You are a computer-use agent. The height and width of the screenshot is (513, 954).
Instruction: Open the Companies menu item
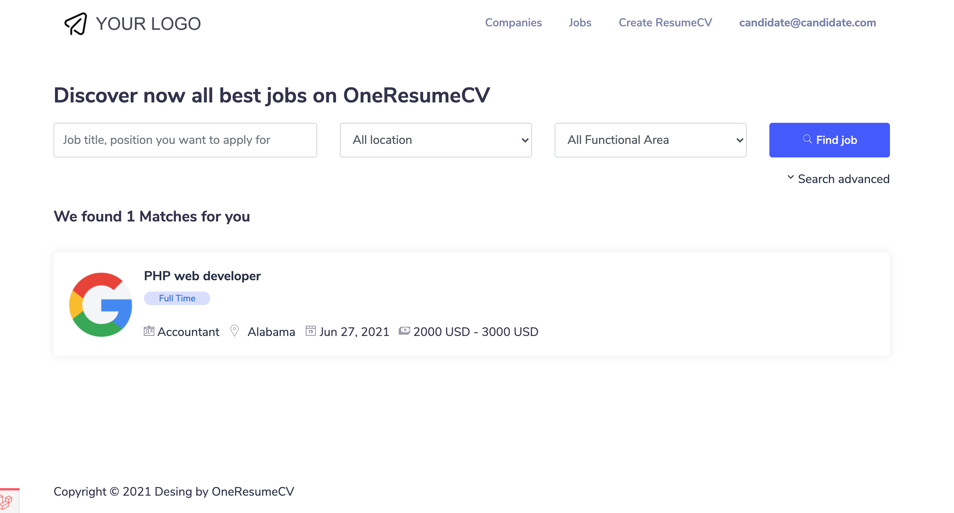coord(513,23)
